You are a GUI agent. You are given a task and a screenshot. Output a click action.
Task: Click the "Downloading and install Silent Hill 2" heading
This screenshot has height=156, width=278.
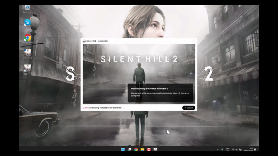(x=149, y=89)
